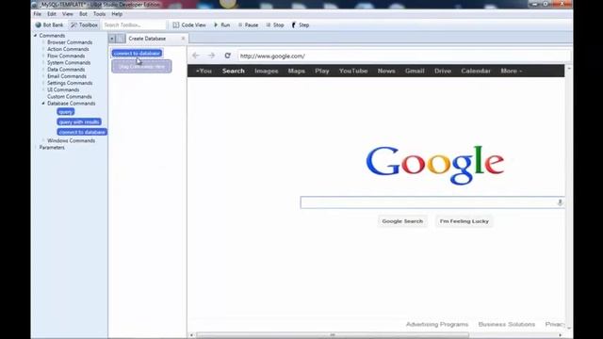
Task: Select the query command block
Action: pyautogui.click(x=66, y=112)
